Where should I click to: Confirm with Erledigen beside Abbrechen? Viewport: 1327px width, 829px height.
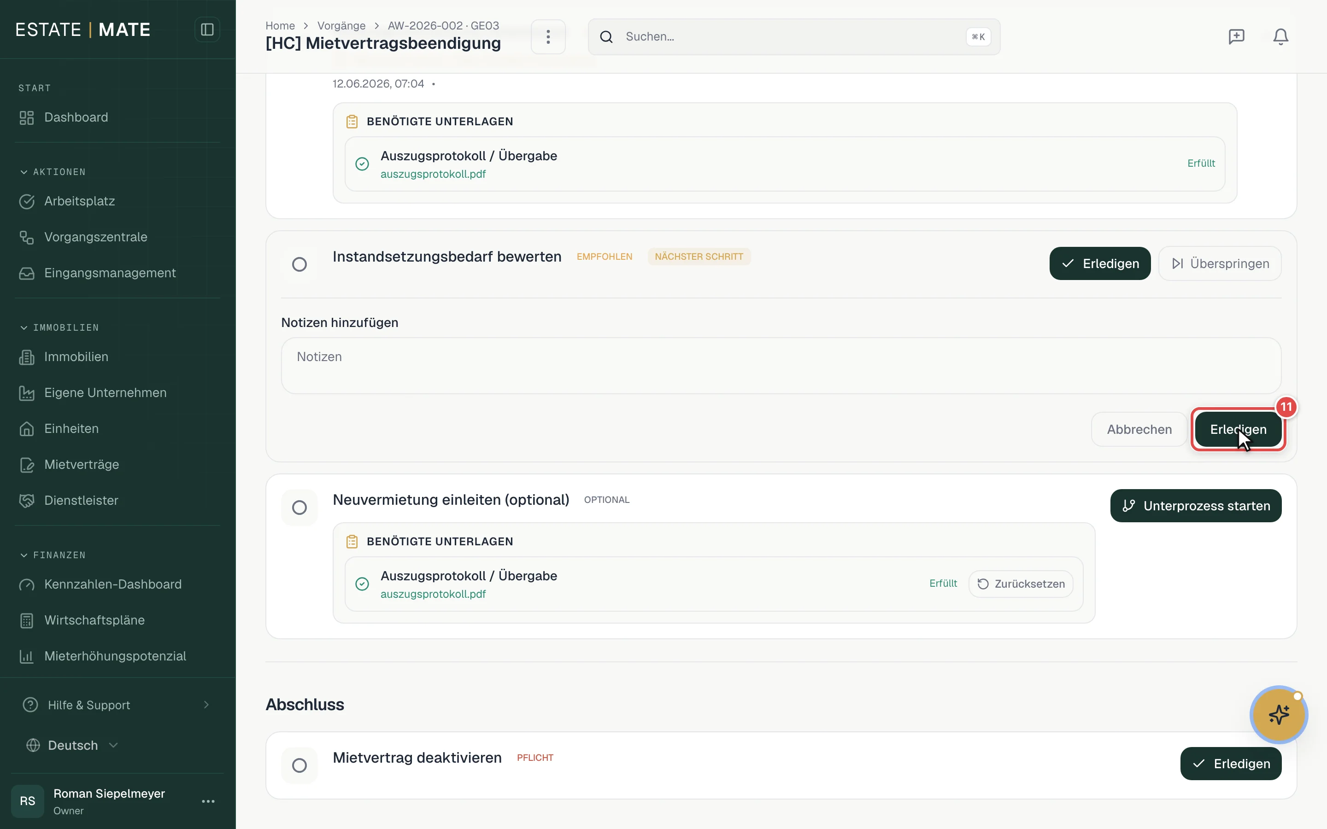(x=1238, y=429)
